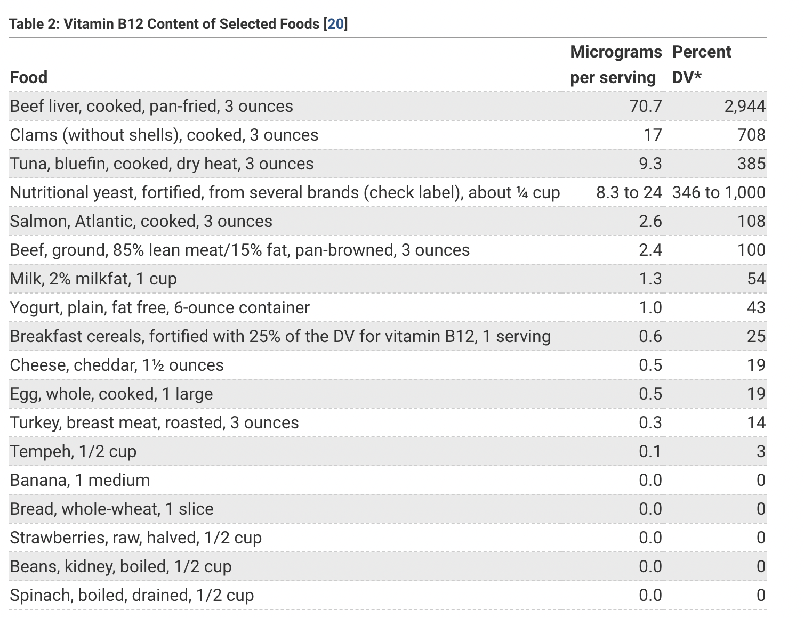Select the Atlantic Salmon row label
Viewport: 804px width, 618px height.
(x=141, y=221)
